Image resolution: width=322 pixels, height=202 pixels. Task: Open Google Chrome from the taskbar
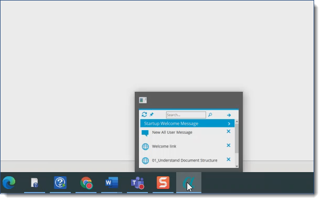coord(86,183)
